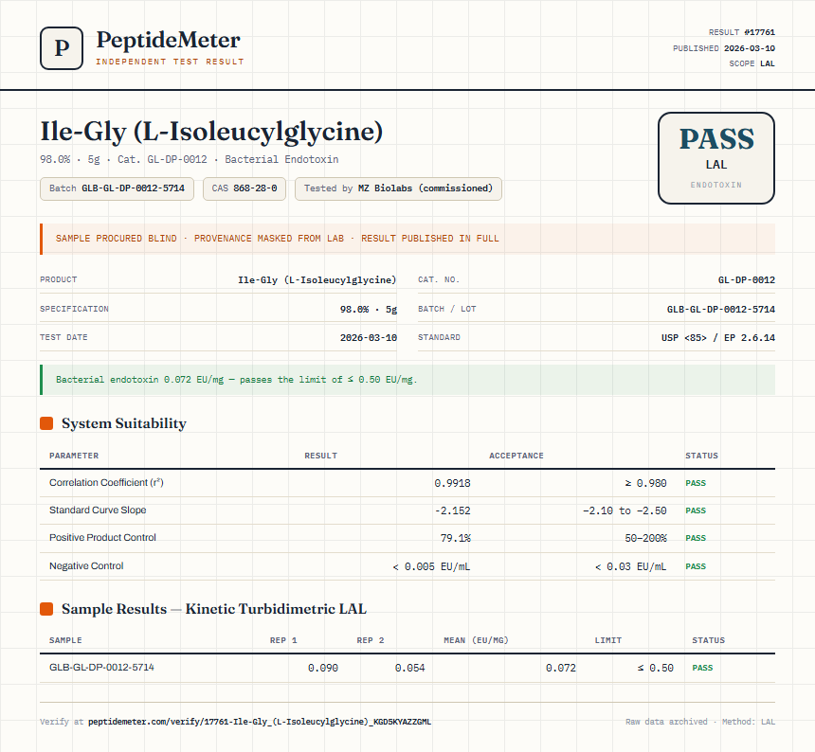Click the orange square beside Sample Results
The image size is (815, 752).
click(46, 609)
